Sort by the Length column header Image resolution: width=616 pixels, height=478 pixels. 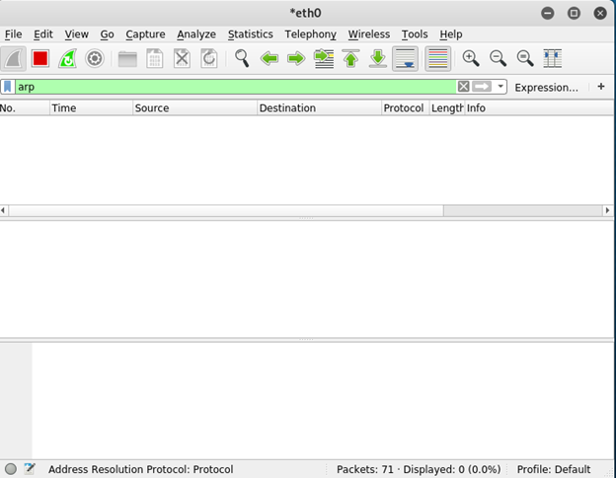tap(447, 107)
